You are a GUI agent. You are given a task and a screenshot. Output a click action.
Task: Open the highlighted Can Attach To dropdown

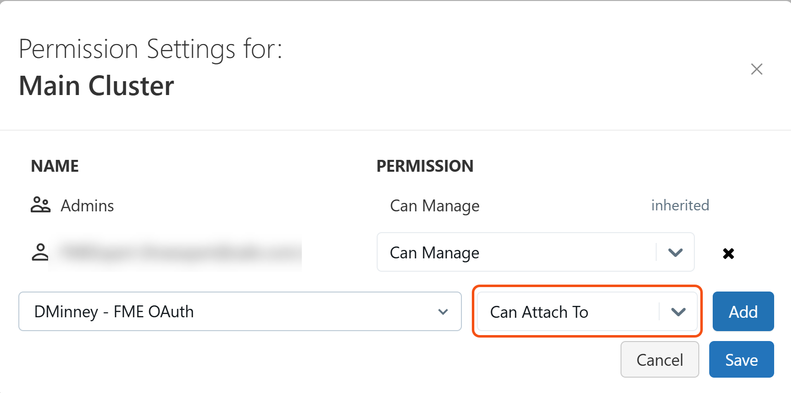coord(587,311)
